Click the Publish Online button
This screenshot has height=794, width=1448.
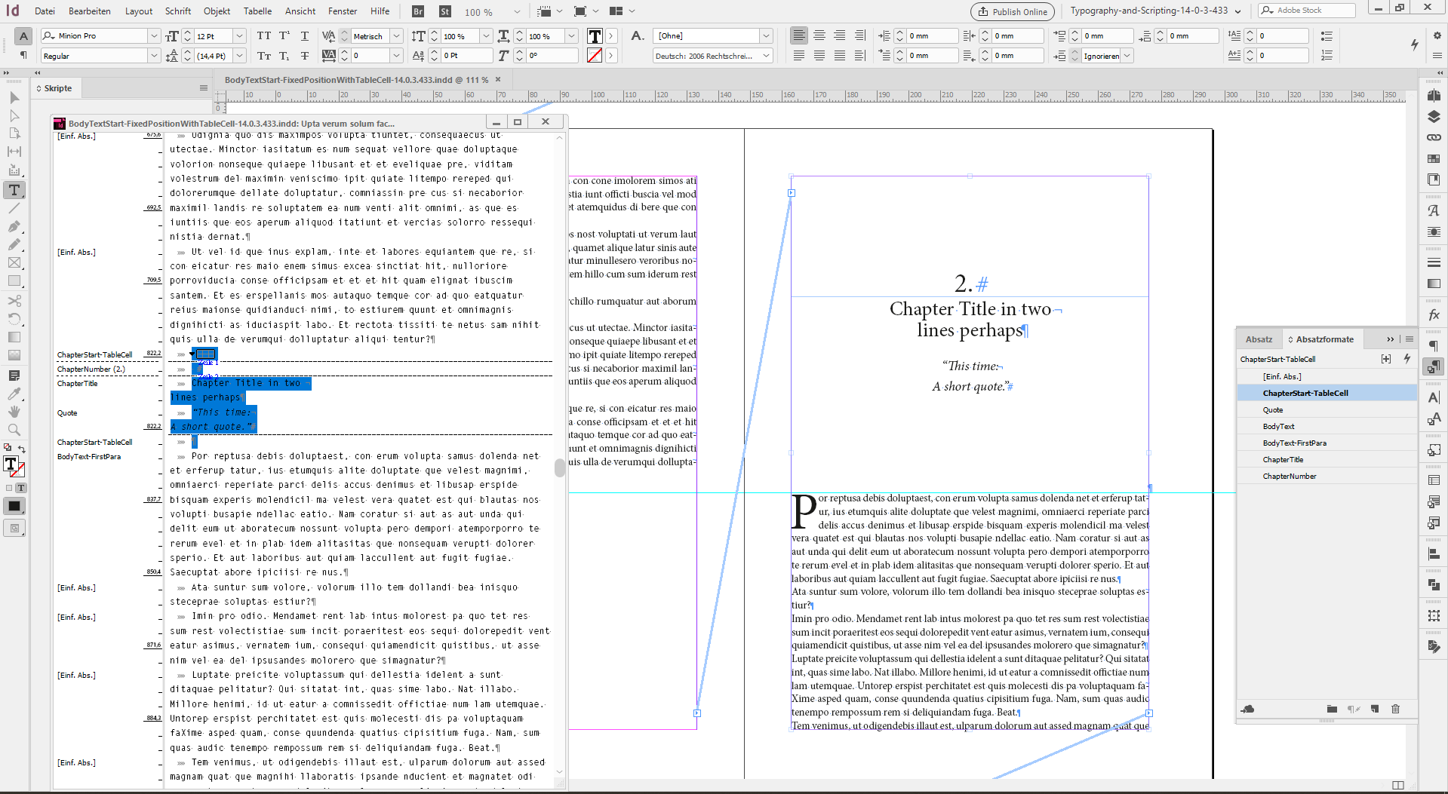point(1012,11)
